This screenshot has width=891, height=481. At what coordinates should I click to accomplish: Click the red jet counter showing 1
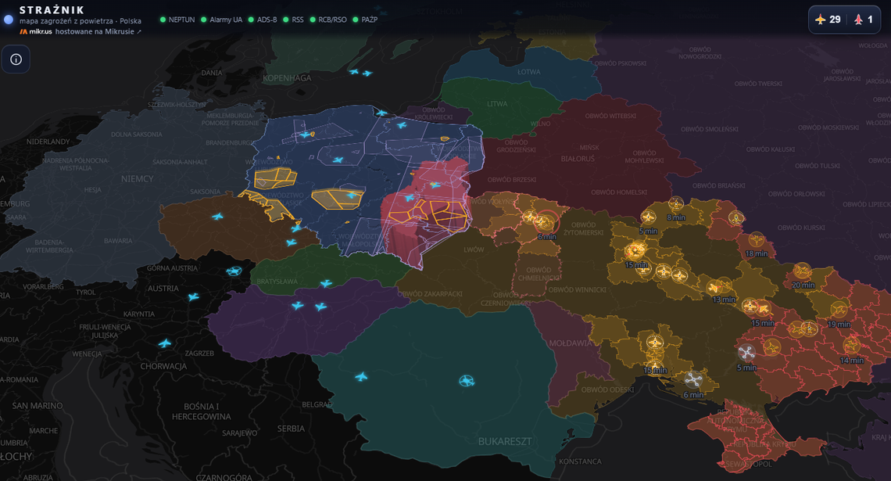pos(863,20)
